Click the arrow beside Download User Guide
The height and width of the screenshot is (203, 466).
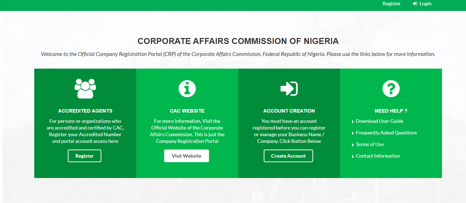(353, 122)
